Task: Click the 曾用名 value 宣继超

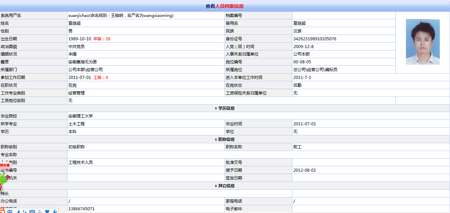Action: coord(299,23)
